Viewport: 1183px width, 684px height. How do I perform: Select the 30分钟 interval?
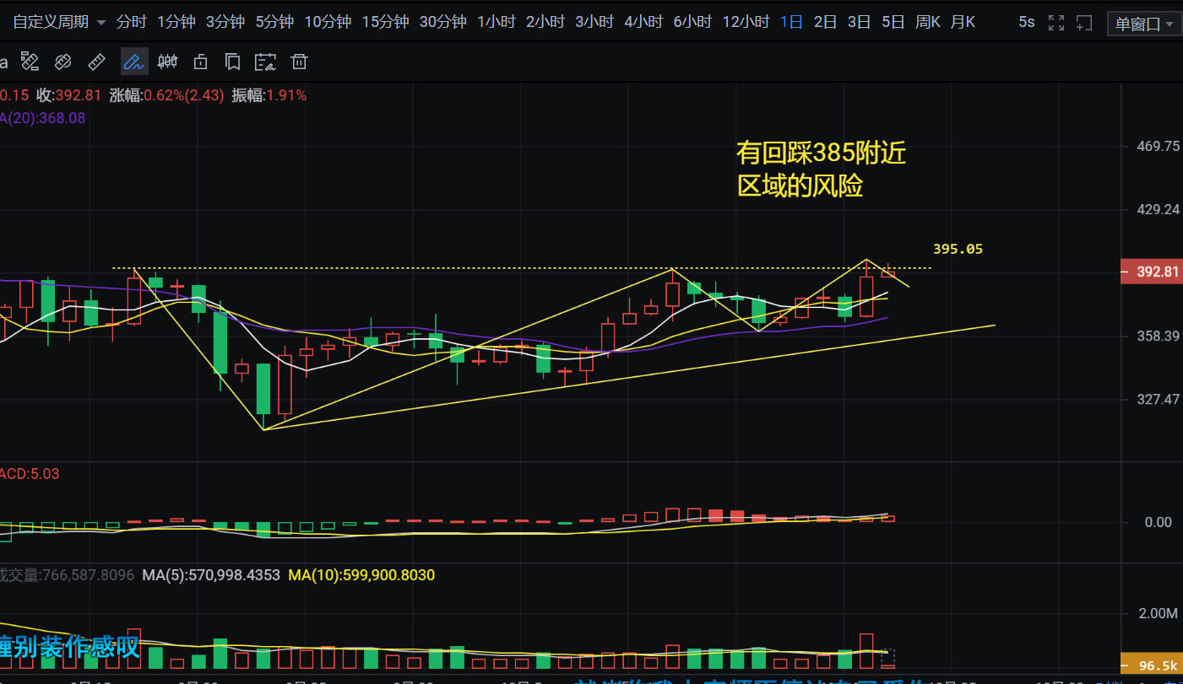443,23
